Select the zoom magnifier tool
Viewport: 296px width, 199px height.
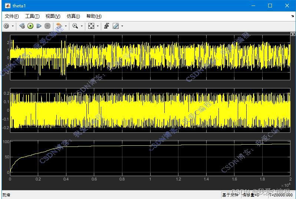coord(75,26)
